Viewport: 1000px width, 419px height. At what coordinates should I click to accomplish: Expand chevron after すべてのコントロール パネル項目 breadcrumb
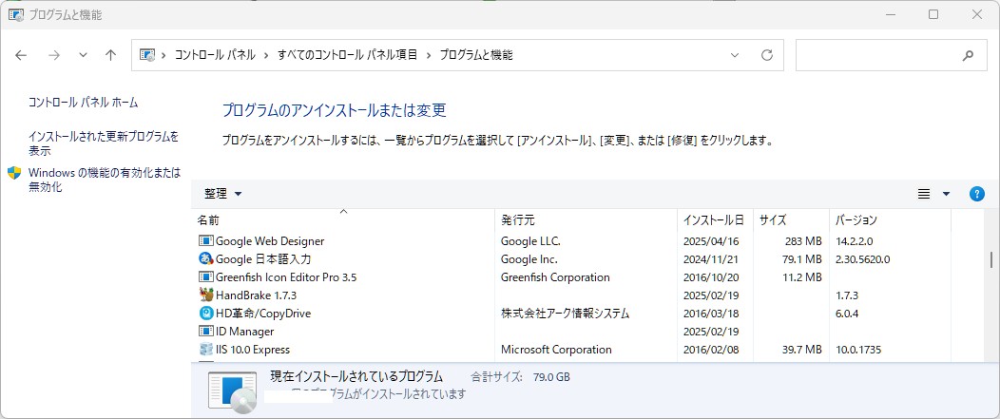tap(428, 55)
